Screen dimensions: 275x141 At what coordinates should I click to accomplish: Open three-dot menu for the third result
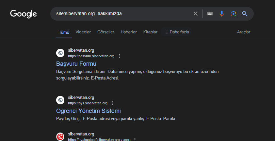point(135,139)
